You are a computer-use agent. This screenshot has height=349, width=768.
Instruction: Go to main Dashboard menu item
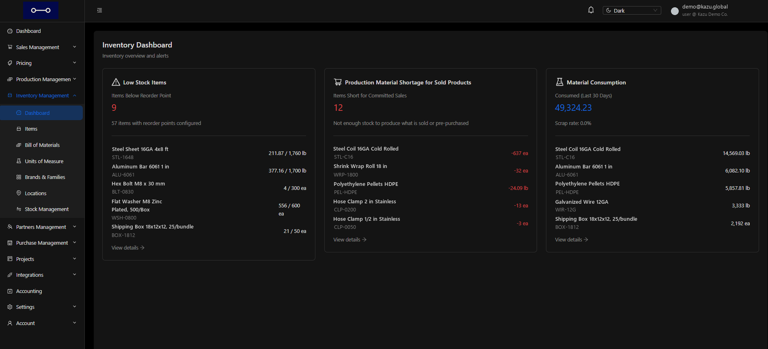[x=42, y=31]
